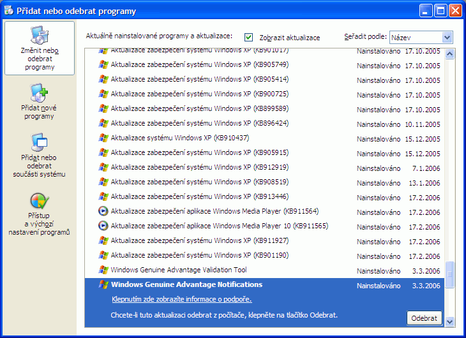
Task: Close the Přidat nebo odebrat programy window
Action: [455, 11]
